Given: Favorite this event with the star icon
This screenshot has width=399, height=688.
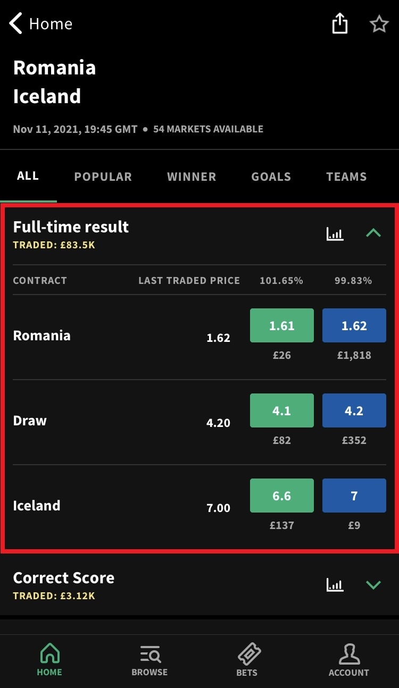Looking at the screenshot, I should 379,24.
